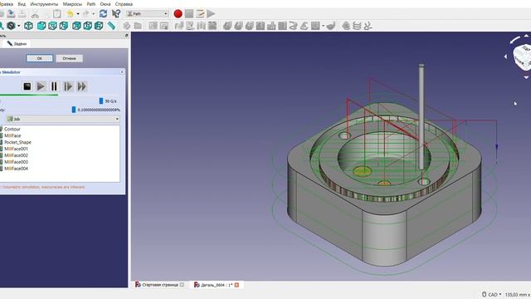
Task: Click the accuracy slider handle
Action: click(74, 110)
